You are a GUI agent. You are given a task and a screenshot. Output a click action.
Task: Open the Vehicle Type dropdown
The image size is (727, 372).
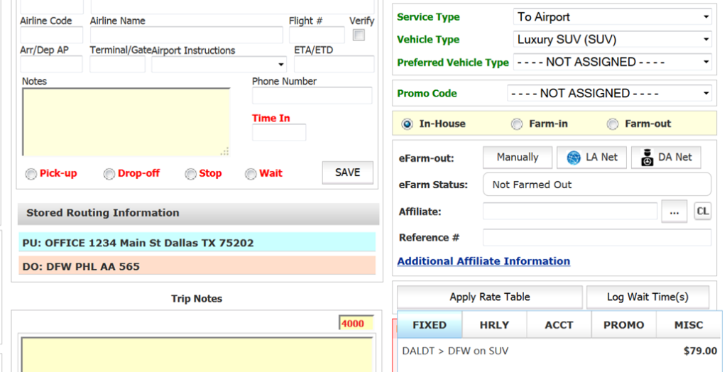(611, 40)
